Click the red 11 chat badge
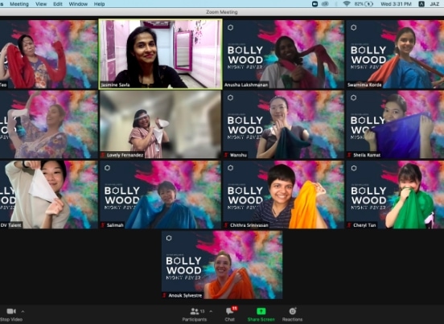 235,309
